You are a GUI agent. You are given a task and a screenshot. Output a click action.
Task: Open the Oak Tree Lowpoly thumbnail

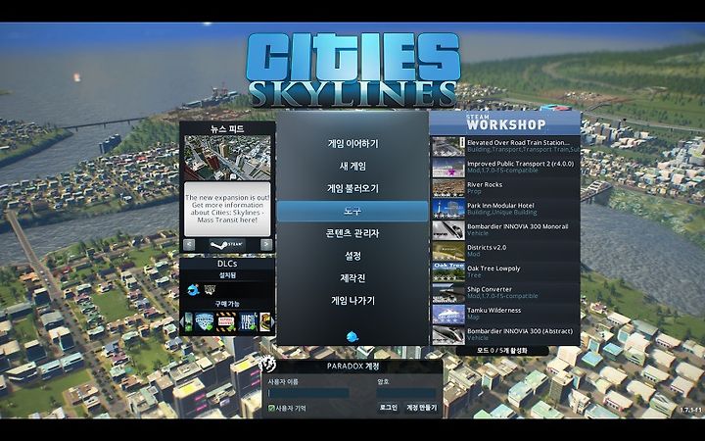(x=448, y=271)
